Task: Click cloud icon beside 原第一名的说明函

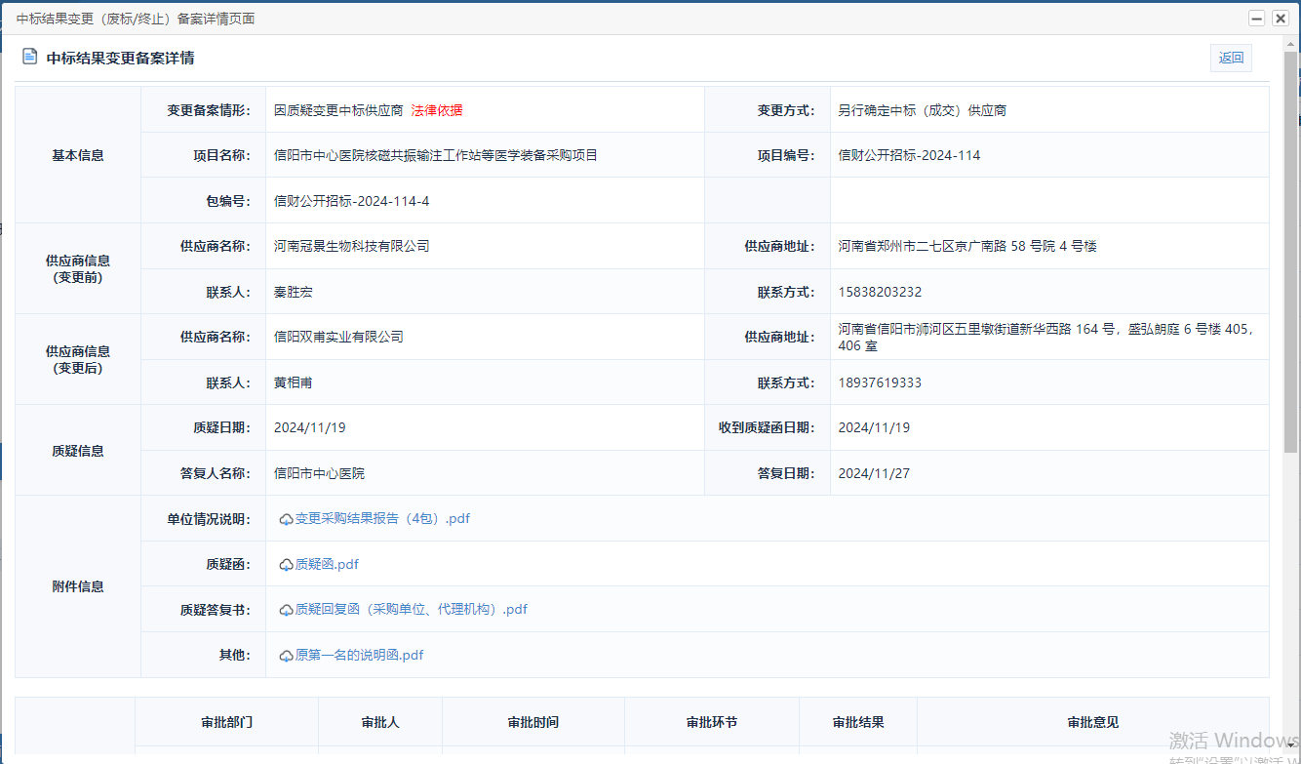Action: click(x=286, y=656)
